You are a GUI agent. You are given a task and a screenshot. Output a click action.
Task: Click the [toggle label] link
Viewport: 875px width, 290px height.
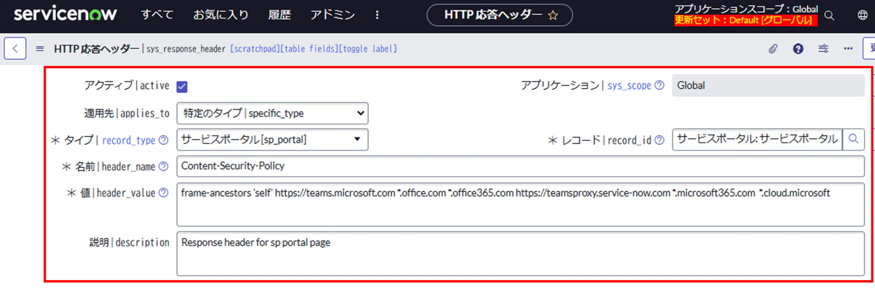(x=368, y=48)
